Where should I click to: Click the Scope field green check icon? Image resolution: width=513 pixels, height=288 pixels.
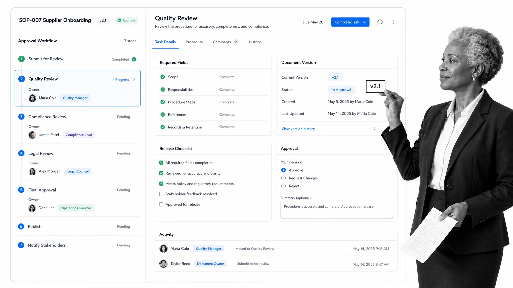click(163, 77)
